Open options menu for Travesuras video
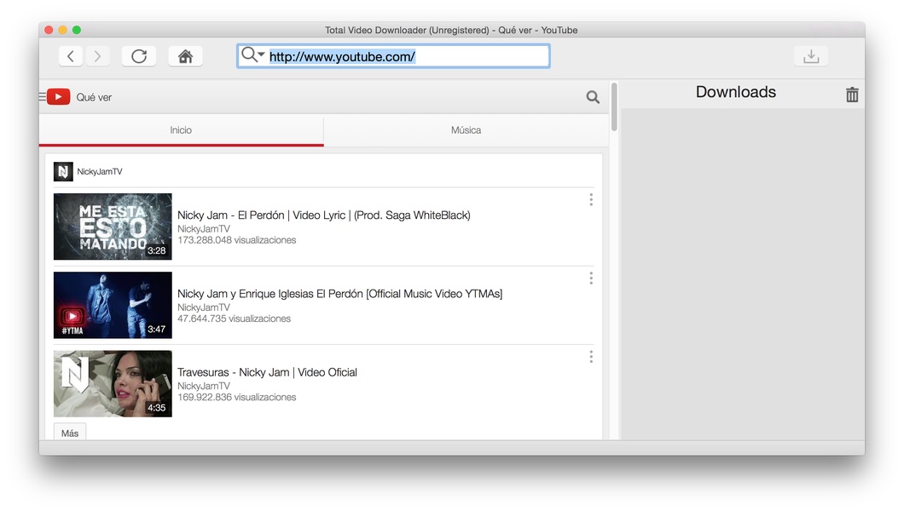The image size is (904, 511). (591, 357)
